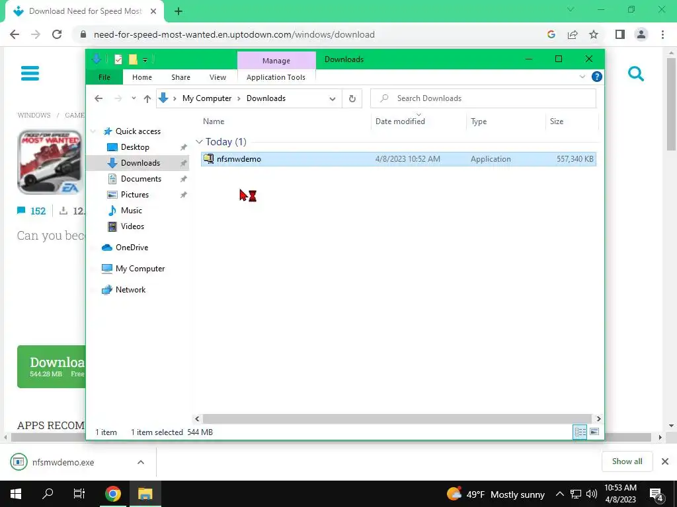Toggle Chrome side panel
The image size is (677, 507).
(x=620, y=34)
